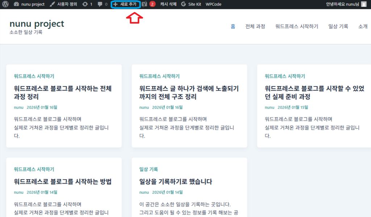Select the 홈 navigation menu item
This screenshot has width=371, height=217.
tap(233, 26)
